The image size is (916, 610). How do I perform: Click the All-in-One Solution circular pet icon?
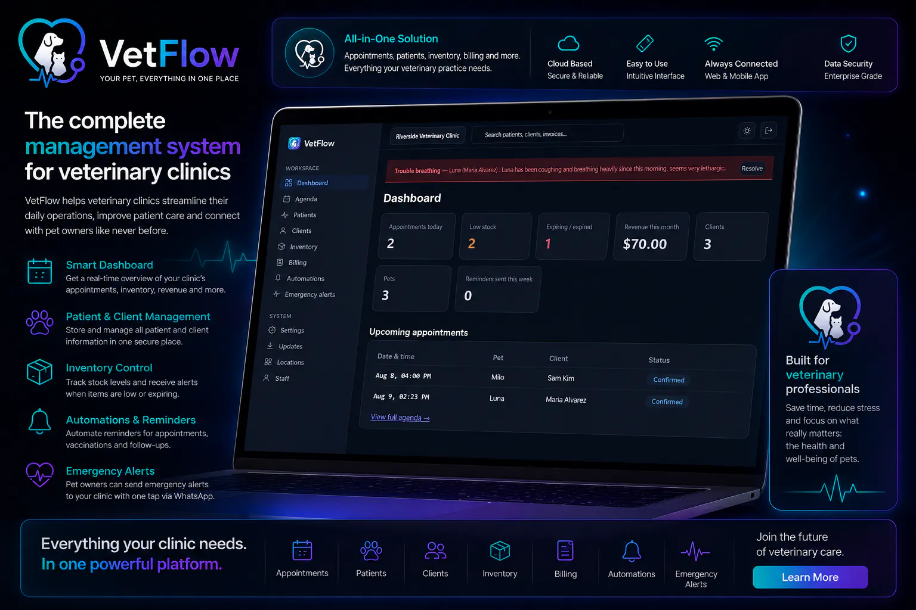(310, 52)
